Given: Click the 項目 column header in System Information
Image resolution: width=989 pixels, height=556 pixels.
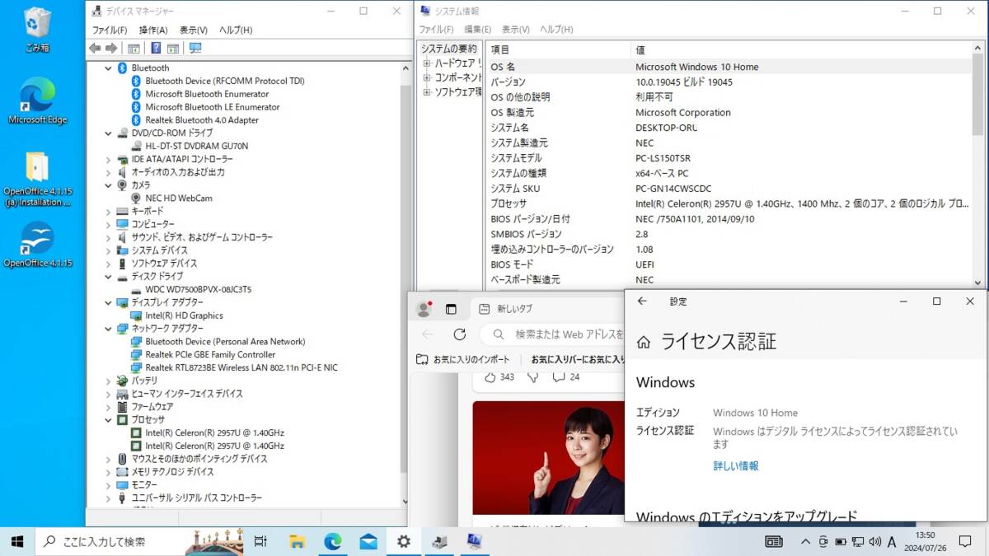Looking at the screenshot, I should pyautogui.click(x=557, y=50).
